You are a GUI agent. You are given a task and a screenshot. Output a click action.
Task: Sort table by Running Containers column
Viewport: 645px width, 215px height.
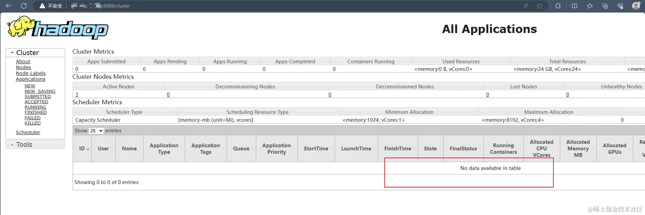coord(503,149)
